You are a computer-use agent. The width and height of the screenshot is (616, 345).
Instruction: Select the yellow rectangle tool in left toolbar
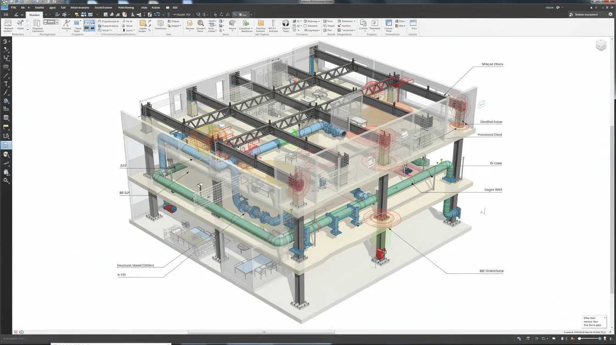(x=6, y=127)
